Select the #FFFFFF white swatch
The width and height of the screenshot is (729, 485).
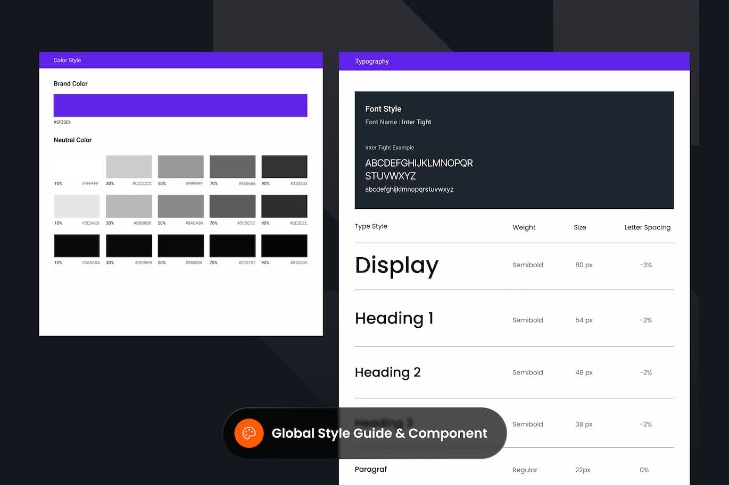77,167
